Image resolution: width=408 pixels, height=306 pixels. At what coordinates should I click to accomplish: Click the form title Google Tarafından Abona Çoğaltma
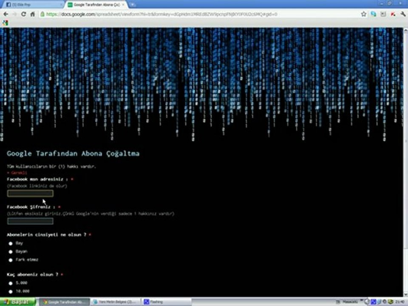(73, 153)
